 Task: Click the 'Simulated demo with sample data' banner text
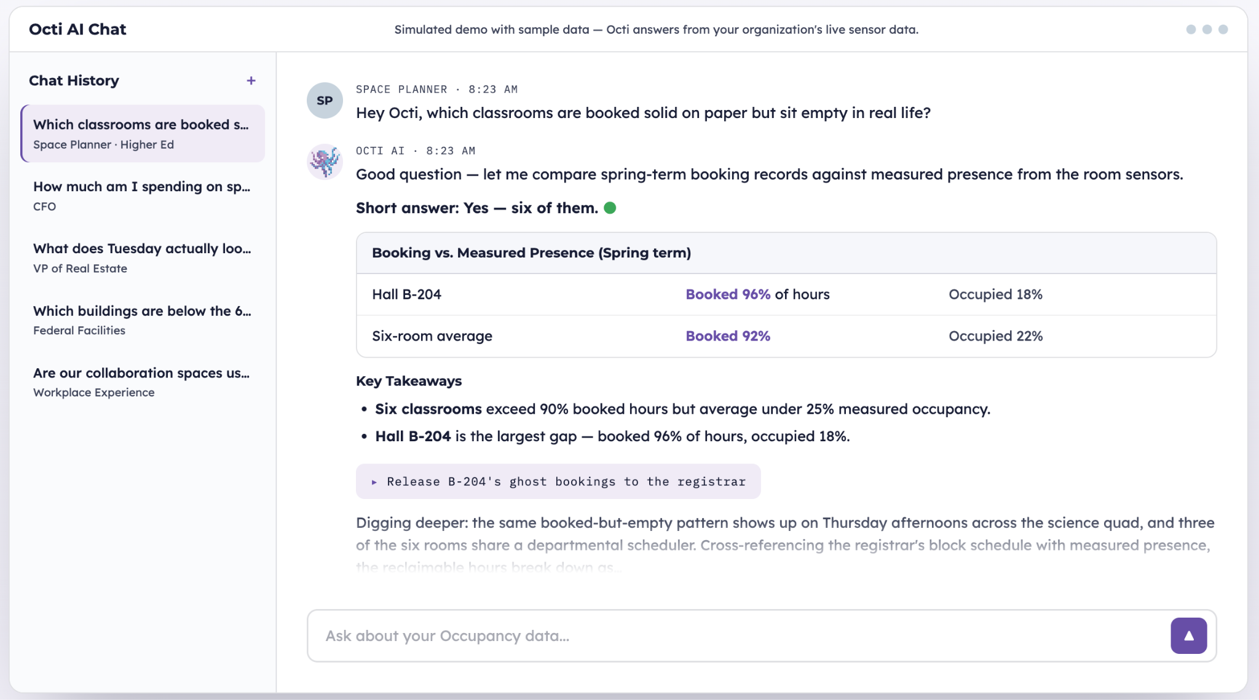pos(657,29)
